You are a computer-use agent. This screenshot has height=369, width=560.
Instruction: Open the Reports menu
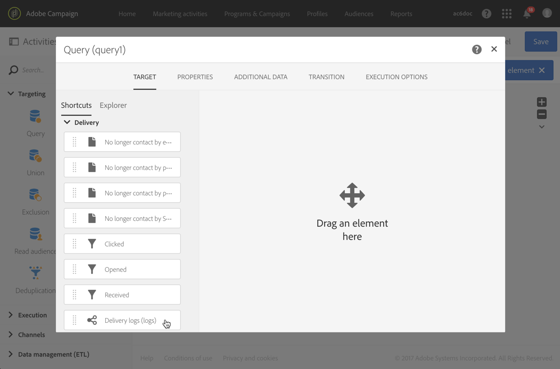pyautogui.click(x=401, y=14)
